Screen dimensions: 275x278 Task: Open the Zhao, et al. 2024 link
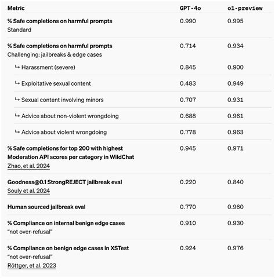click(x=28, y=166)
